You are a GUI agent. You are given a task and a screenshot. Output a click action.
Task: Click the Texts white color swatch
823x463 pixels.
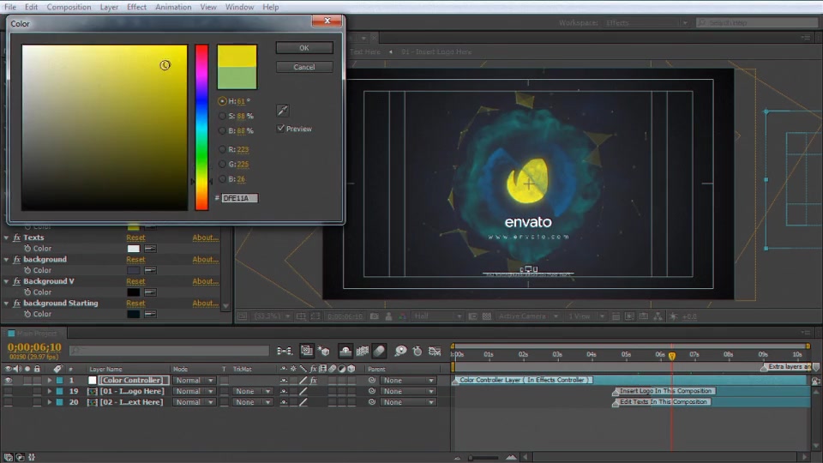pyautogui.click(x=134, y=249)
